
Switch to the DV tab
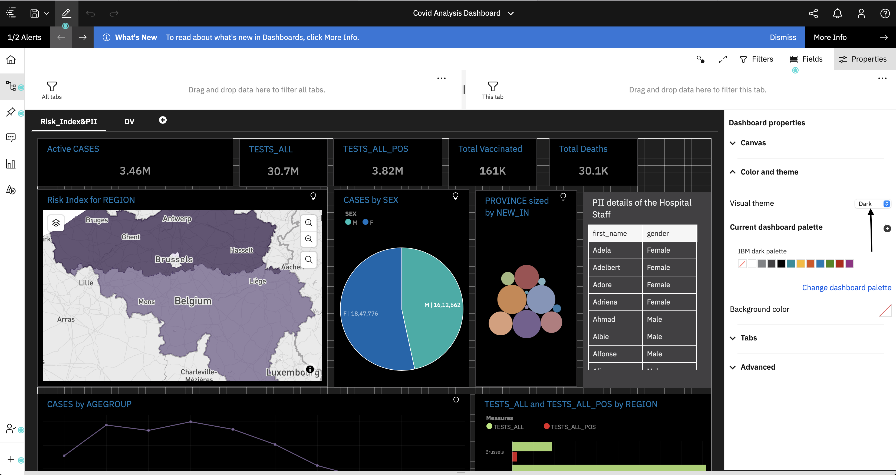click(129, 122)
